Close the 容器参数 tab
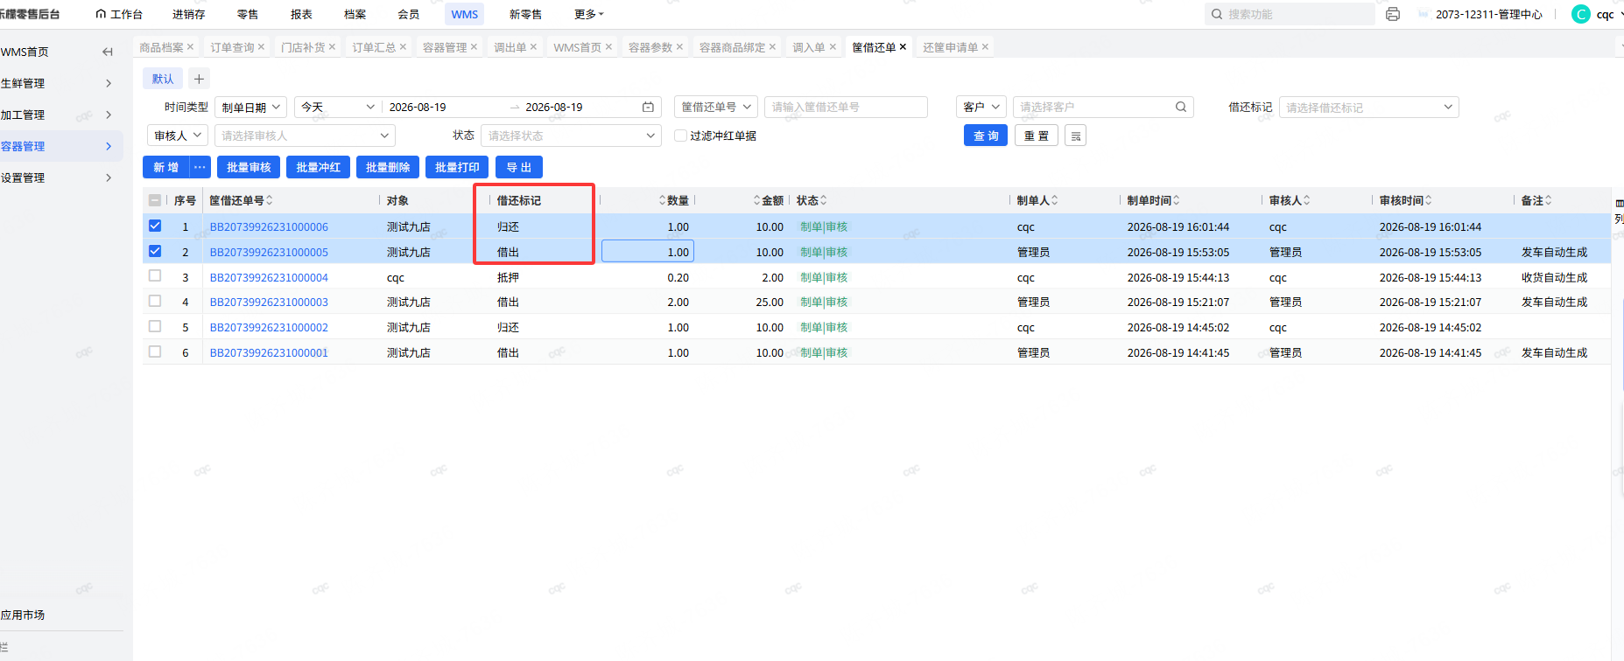 click(679, 47)
